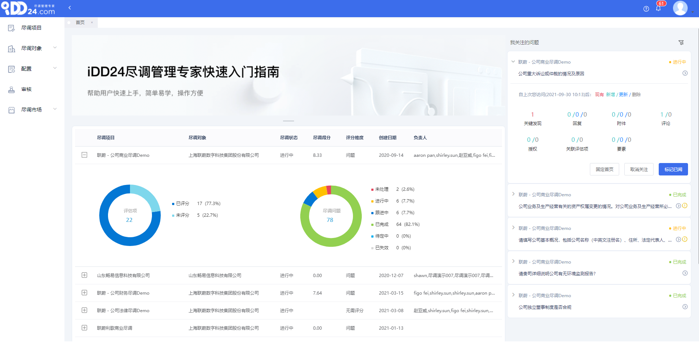Open notifications bell with 61 badge

(659, 8)
